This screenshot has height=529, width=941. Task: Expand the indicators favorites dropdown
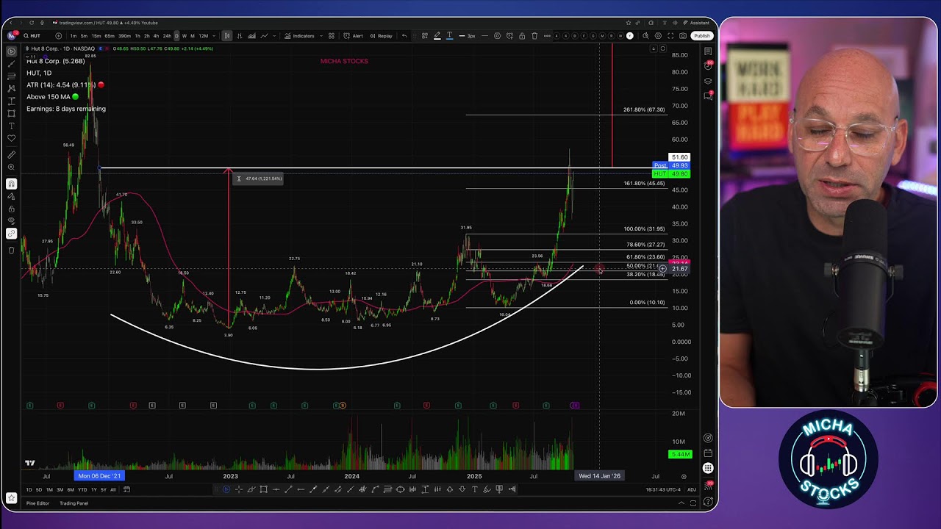321,36
